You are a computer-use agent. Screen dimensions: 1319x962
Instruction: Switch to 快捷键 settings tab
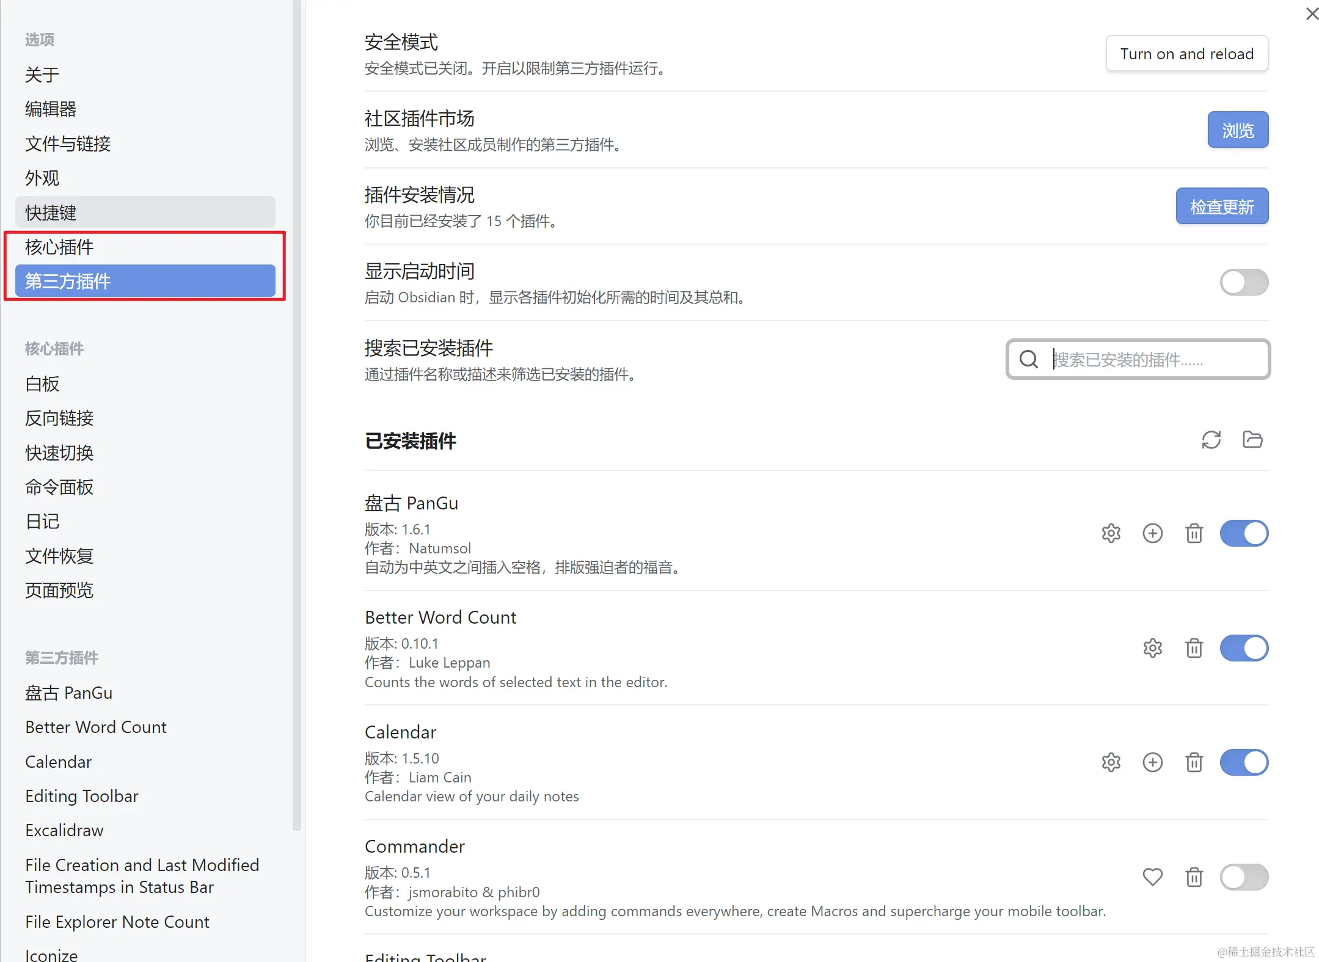51,213
